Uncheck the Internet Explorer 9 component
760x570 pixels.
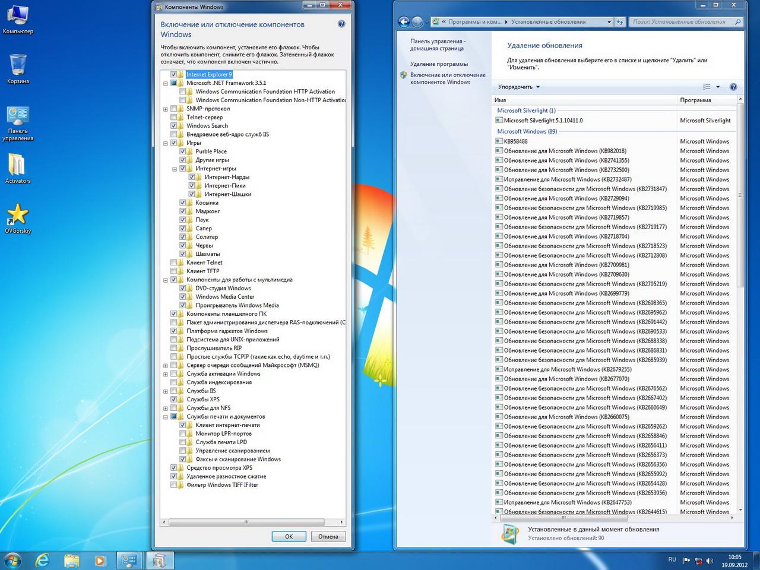click(x=174, y=75)
